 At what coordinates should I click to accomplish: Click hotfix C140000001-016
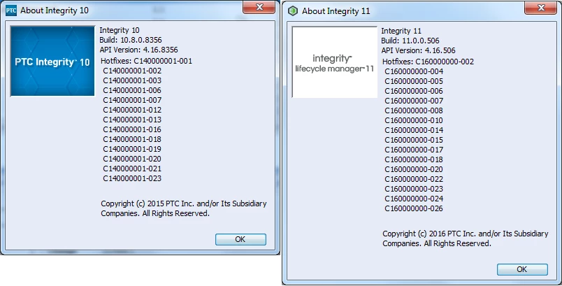tap(132, 129)
